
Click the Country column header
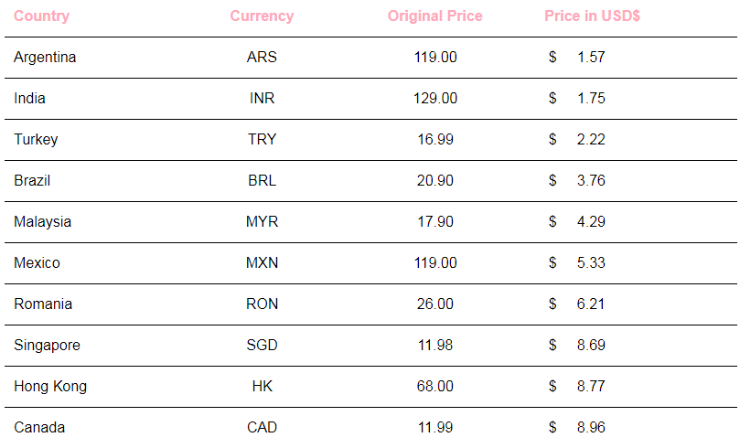tap(41, 16)
